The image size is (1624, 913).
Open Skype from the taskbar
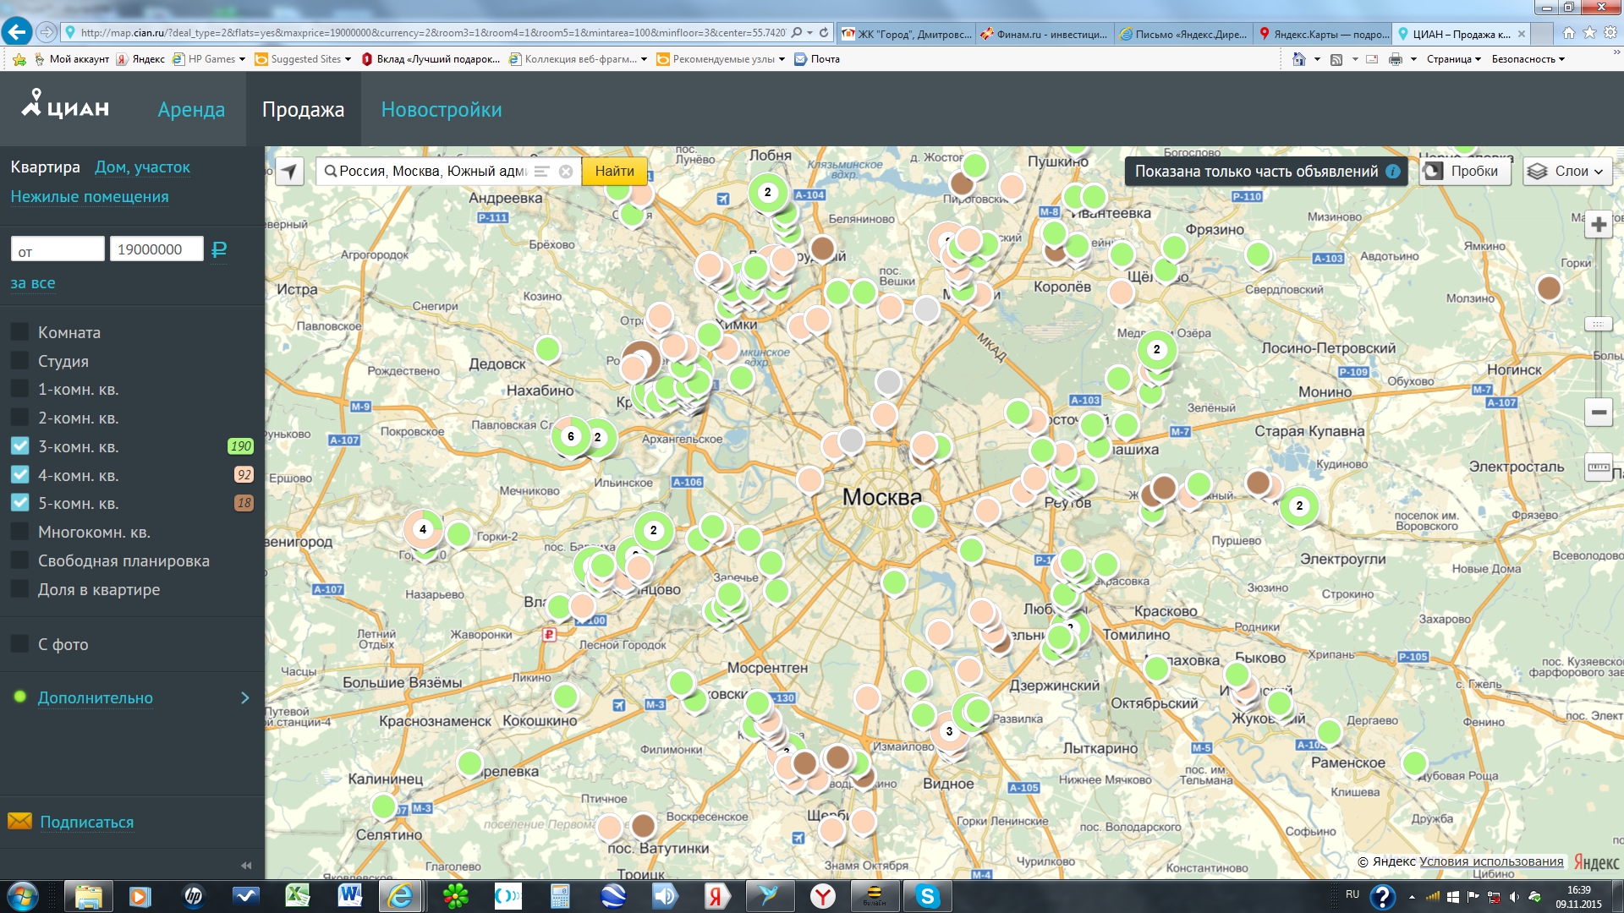pyautogui.click(x=927, y=896)
